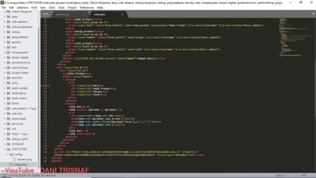This screenshot has width=316, height=178.
Task: Select index.php file in sidebar
Action: 20,165
